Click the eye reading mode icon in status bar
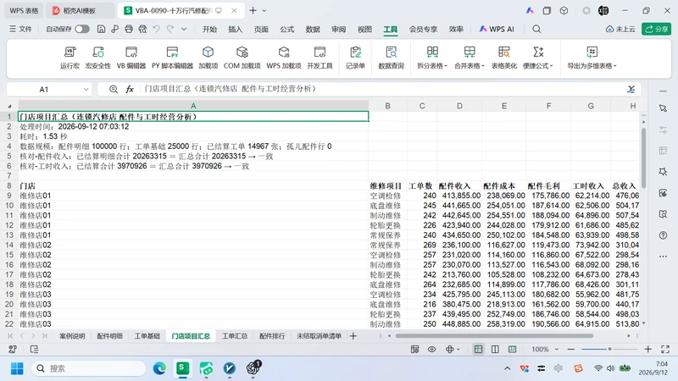The height and width of the screenshot is (381, 678). tap(431, 349)
